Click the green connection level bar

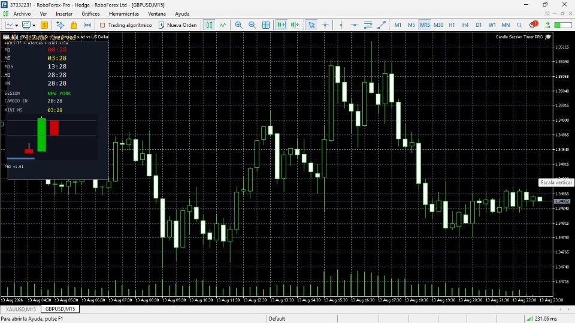coord(563,25)
